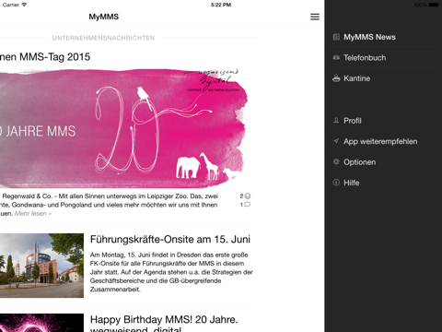Click the Hilfe info icon
This screenshot has height=332, width=442.
[x=336, y=183]
